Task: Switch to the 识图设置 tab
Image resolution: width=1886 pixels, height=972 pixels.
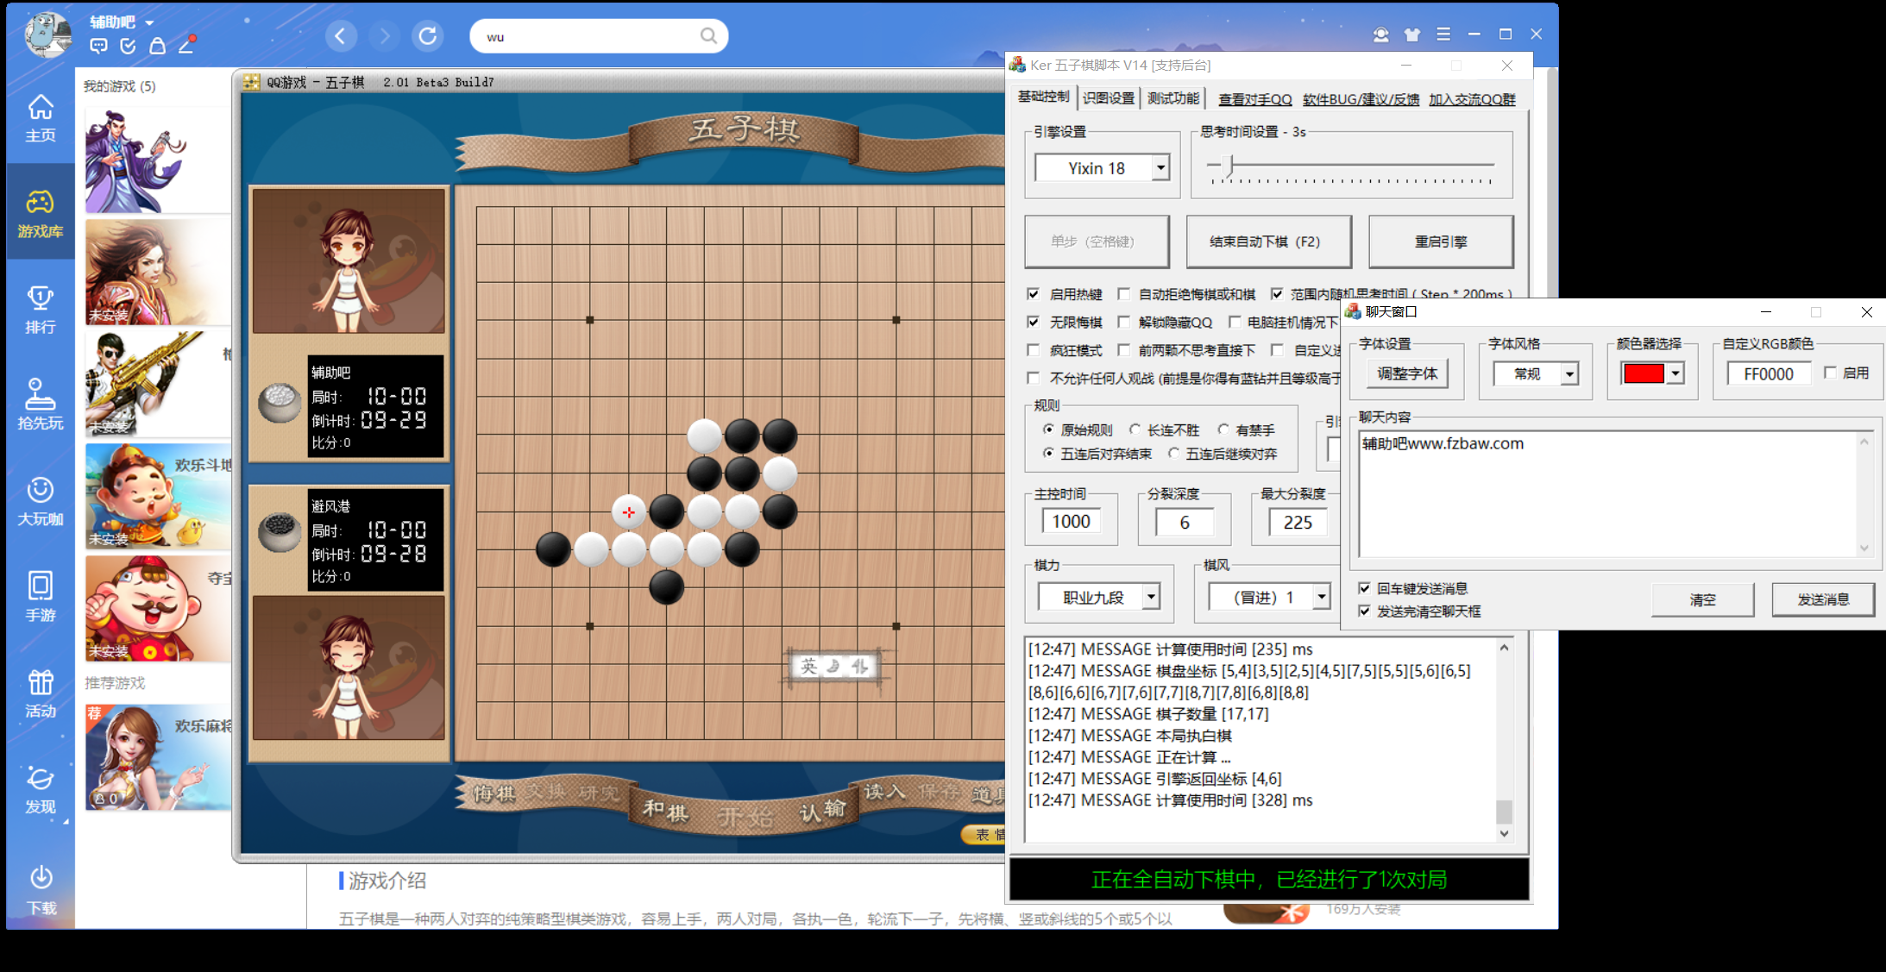Action: coord(1107,98)
